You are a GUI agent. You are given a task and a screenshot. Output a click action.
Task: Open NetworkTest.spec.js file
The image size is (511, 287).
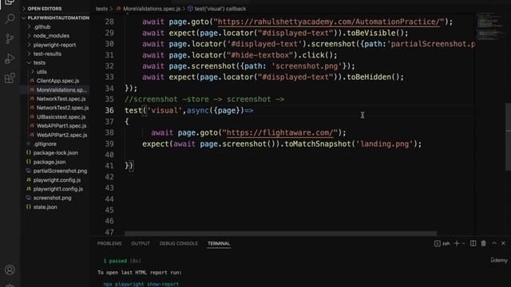pos(61,99)
